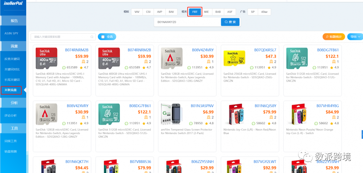
Task: Switch to the AVP tab
Action: pos(160,12)
